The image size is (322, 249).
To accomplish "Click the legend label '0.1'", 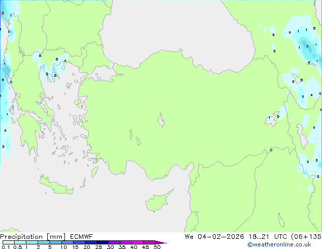I will coord(6,247).
